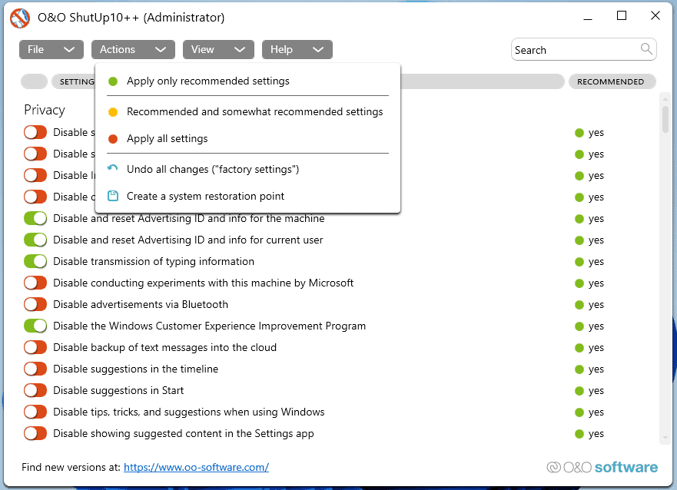677x490 pixels.
Task: Open the File dropdown menu
Action: [51, 49]
